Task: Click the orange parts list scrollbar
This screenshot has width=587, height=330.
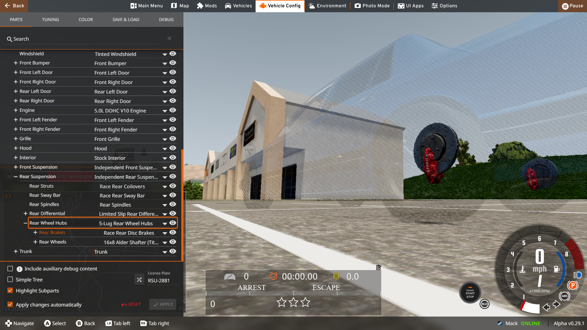Action: [x=182, y=205]
